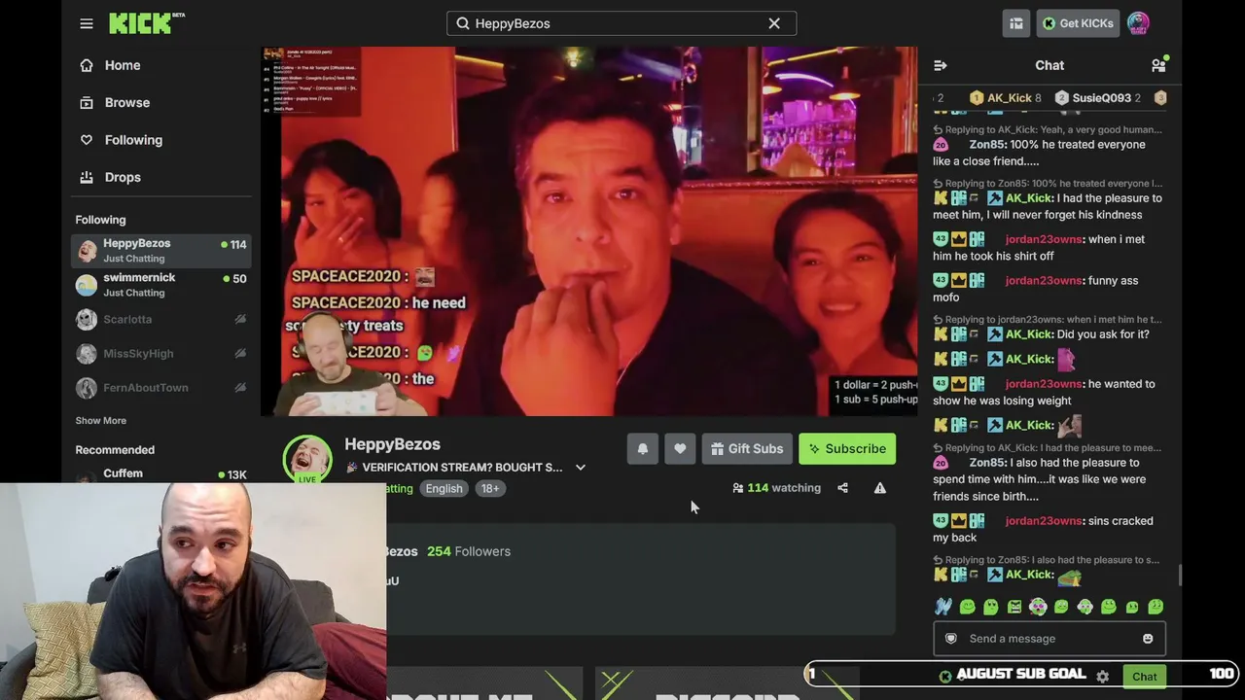
Task: Open Following in the sidebar
Action: [x=133, y=140]
